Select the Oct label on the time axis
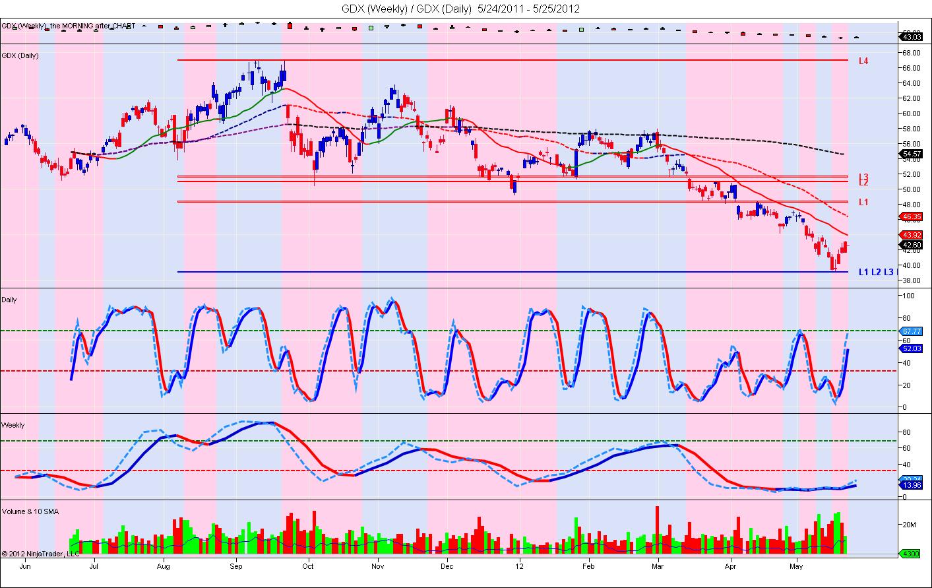 coord(307,566)
